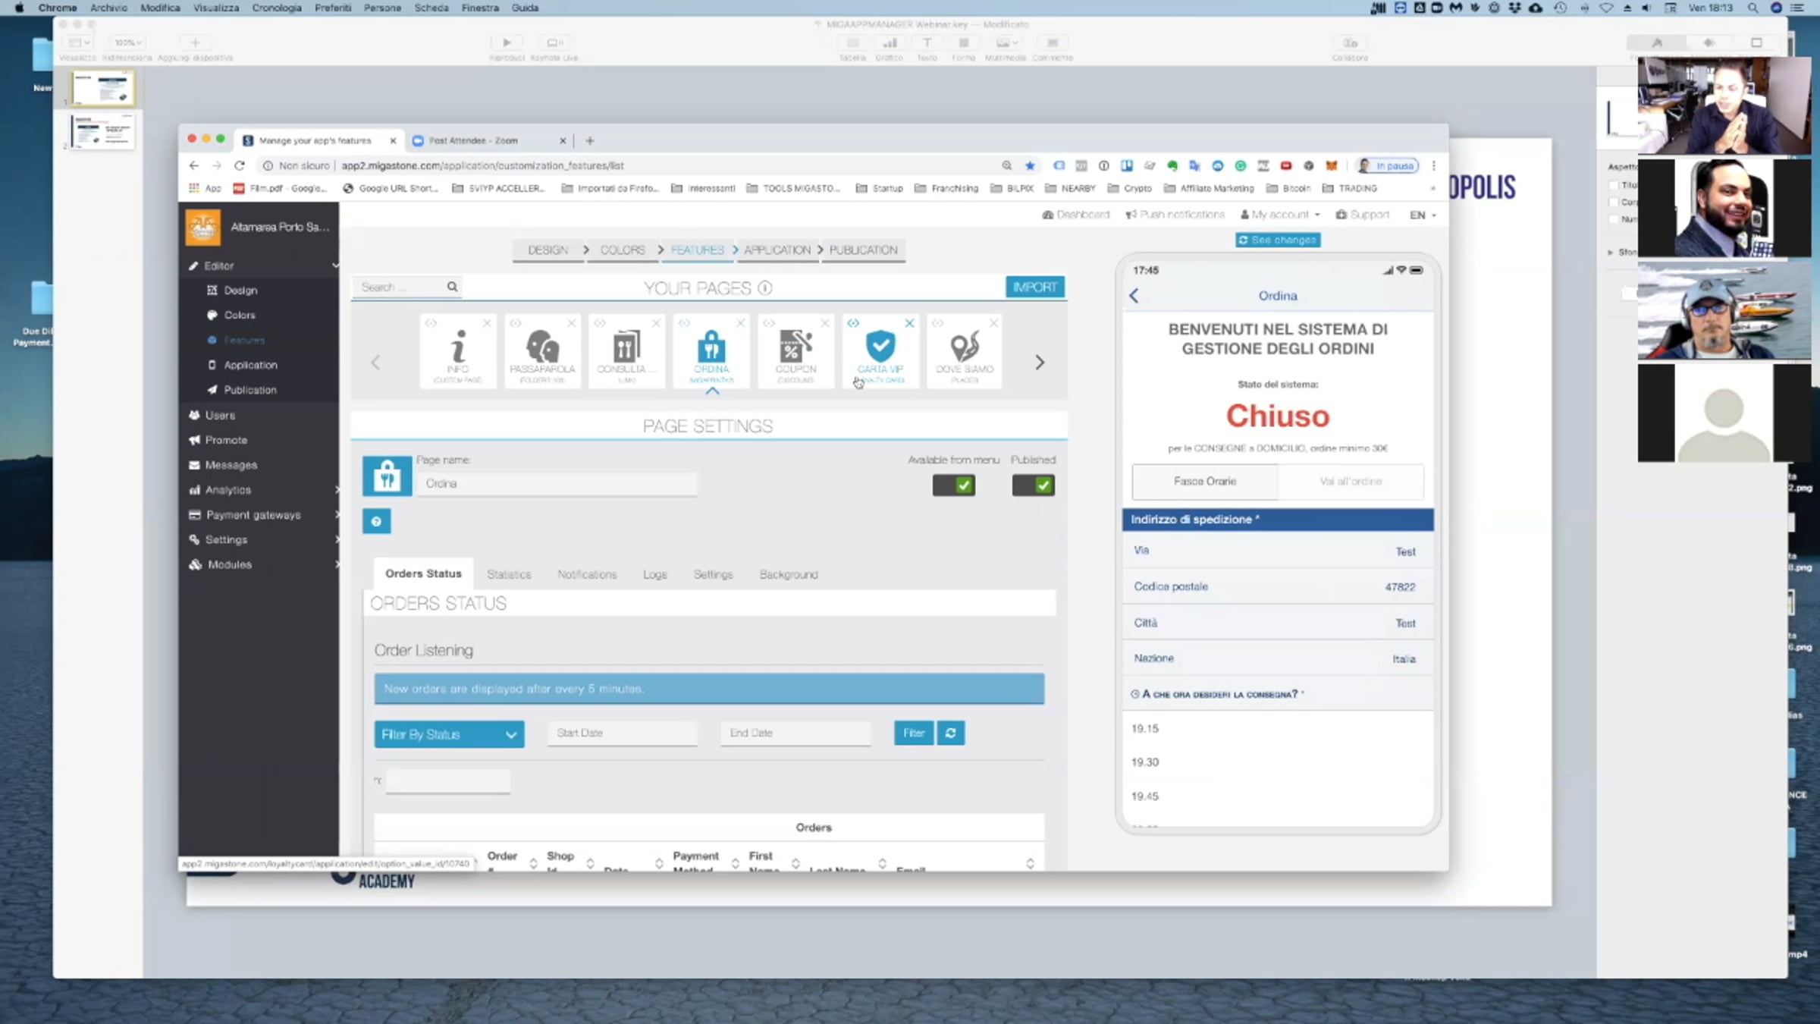This screenshot has width=1820, height=1024.
Task: Open the Background tab
Action: coord(789,574)
